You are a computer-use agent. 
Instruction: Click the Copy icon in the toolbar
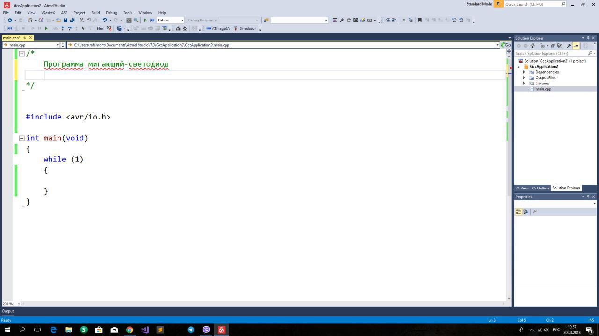tap(88, 20)
